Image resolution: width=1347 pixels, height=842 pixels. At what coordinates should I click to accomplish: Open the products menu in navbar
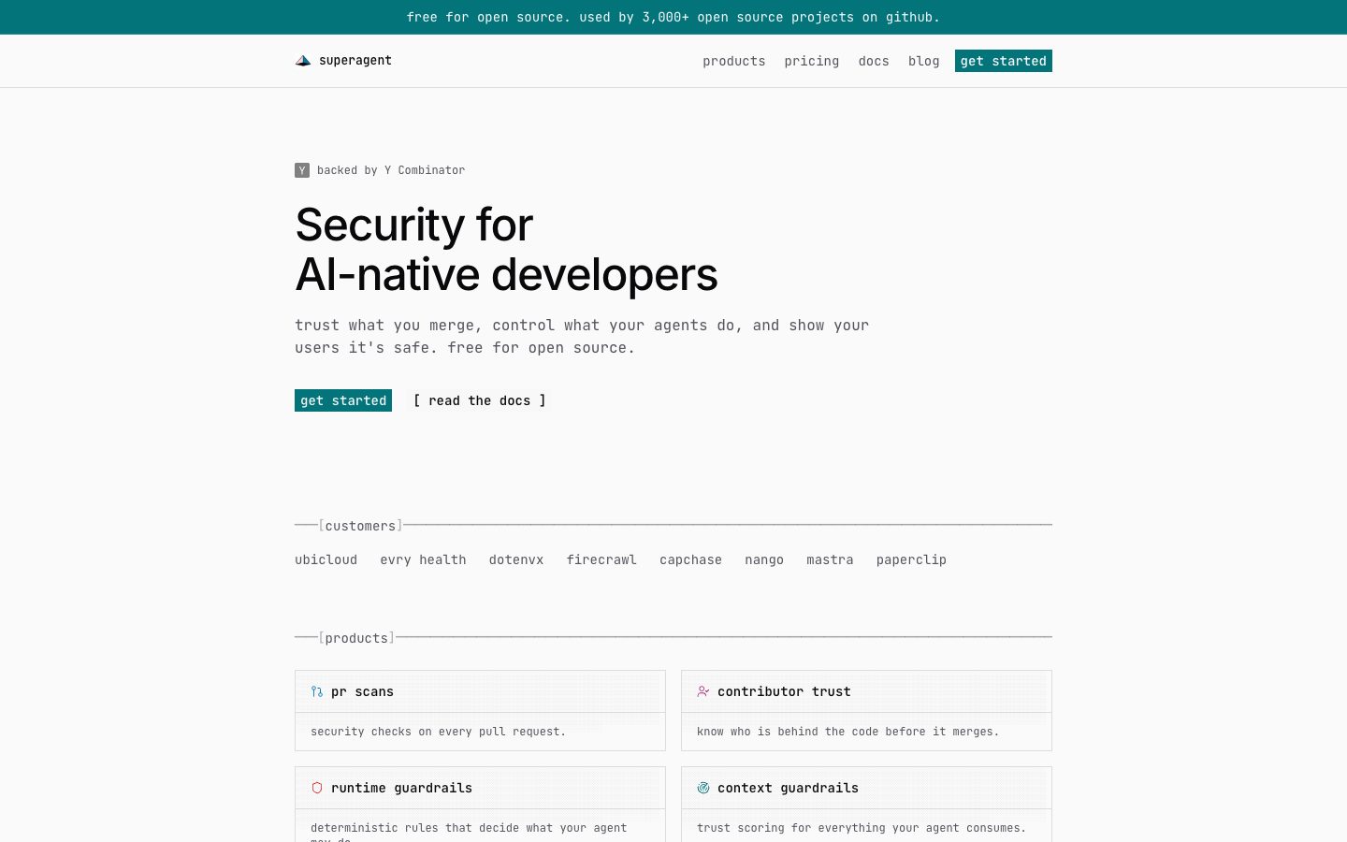(x=734, y=61)
